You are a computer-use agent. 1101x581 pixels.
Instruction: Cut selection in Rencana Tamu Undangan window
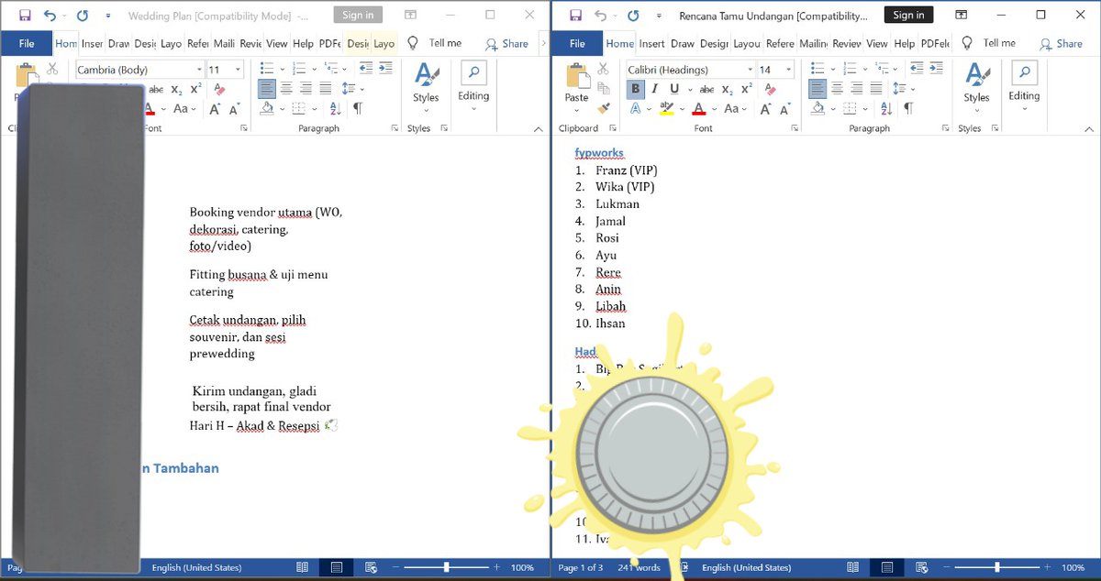[603, 70]
